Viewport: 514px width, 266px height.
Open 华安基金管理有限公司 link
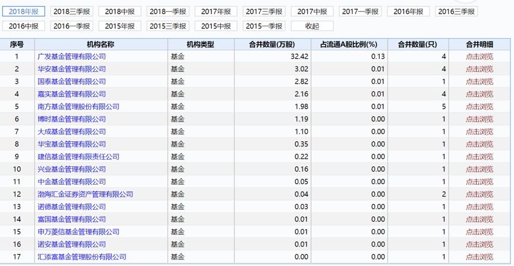(x=72, y=69)
